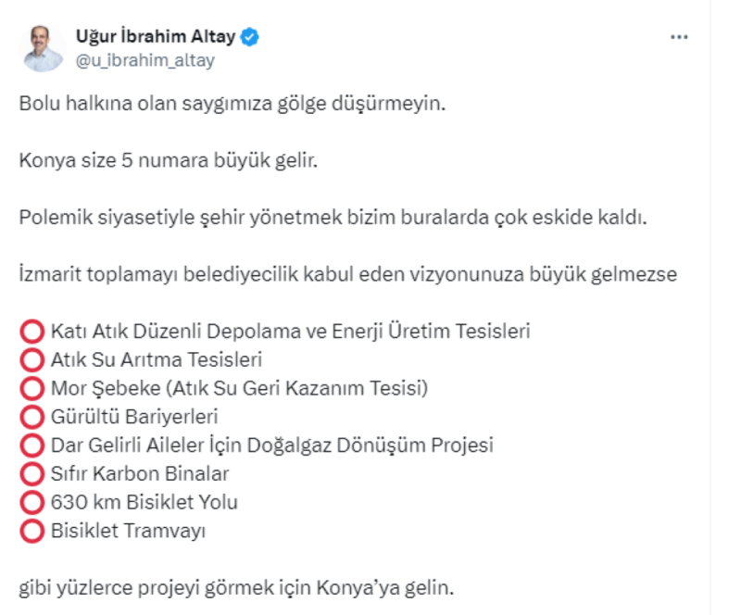Click the red circle beside Dar Gelirli Aileler
Screen dimensions: 741x615
tap(31, 445)
